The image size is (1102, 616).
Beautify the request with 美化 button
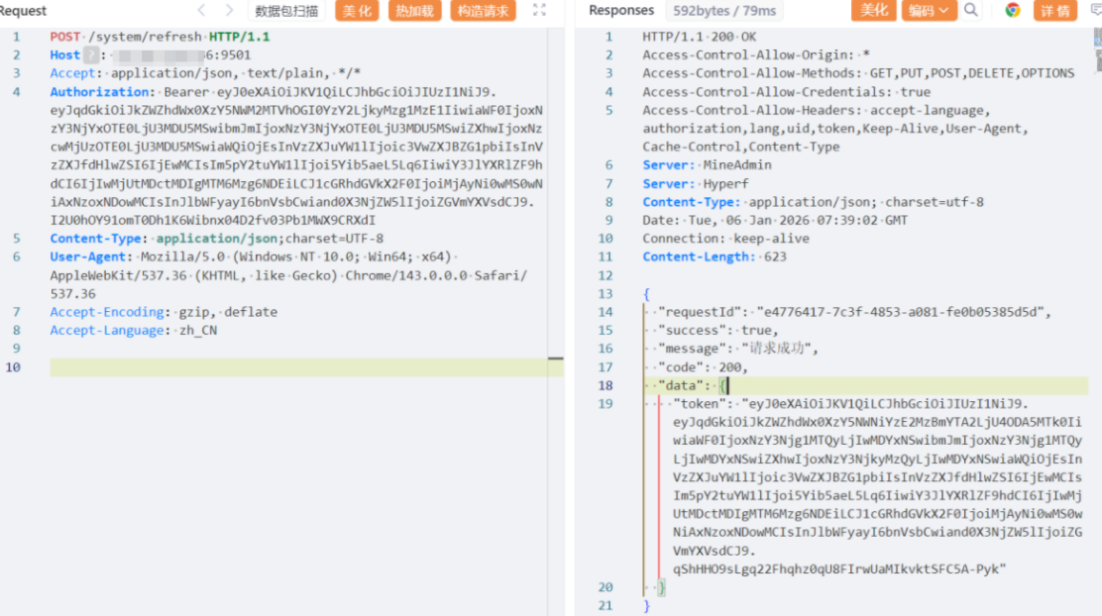tap(358, 11)
